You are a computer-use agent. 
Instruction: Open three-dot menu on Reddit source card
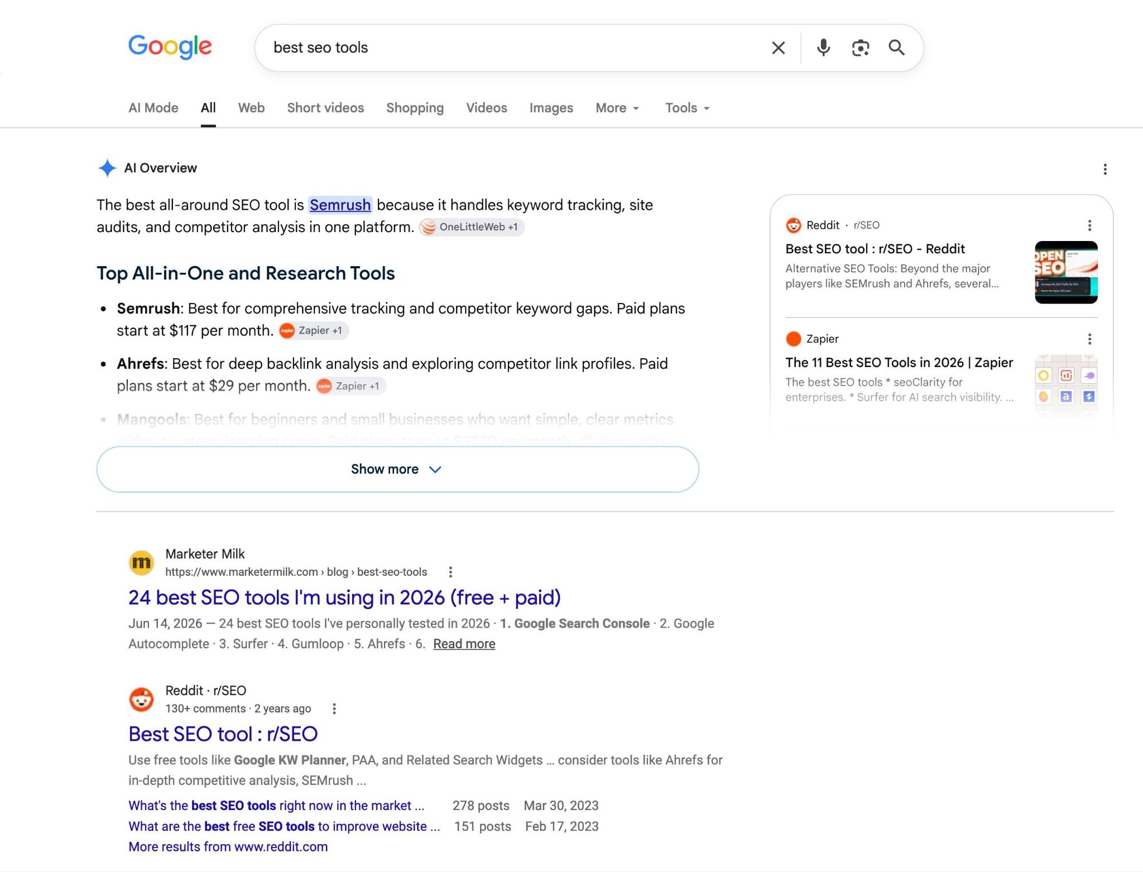pyautogui.click(x=1089, y=225)
